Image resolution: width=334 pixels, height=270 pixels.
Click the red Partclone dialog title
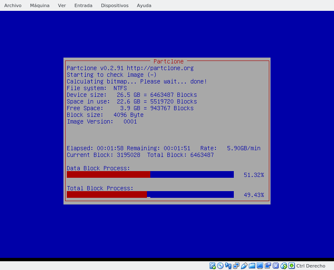169,61
